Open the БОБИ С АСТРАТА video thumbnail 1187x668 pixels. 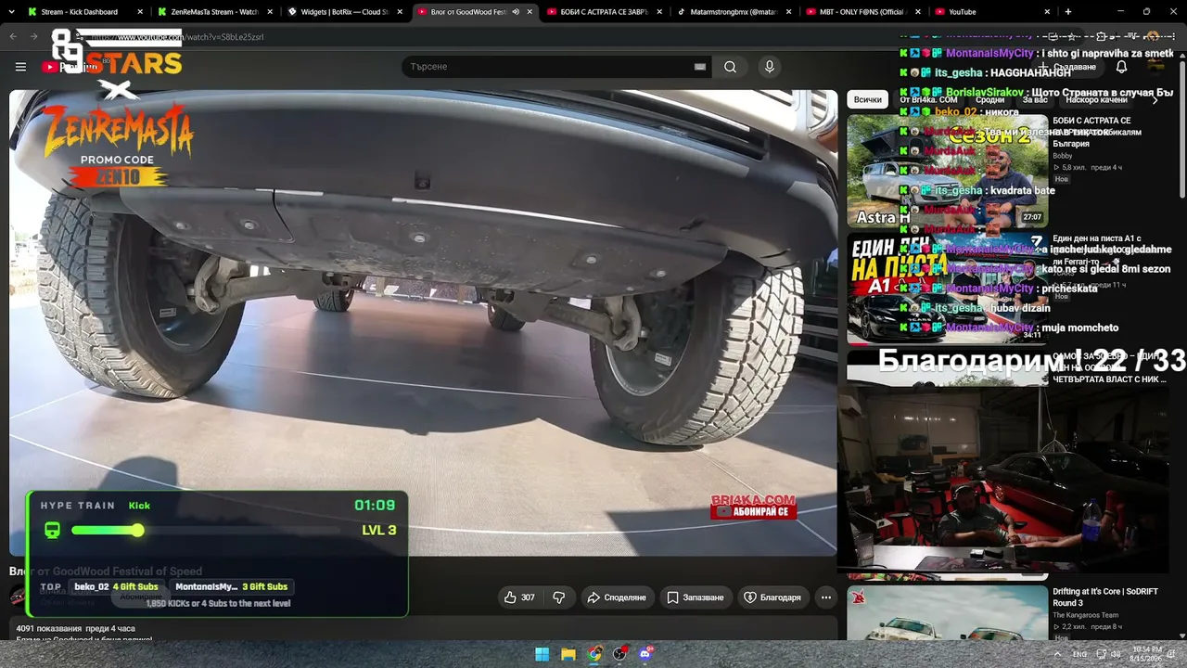pyautogui.click(x=947, y=172)
